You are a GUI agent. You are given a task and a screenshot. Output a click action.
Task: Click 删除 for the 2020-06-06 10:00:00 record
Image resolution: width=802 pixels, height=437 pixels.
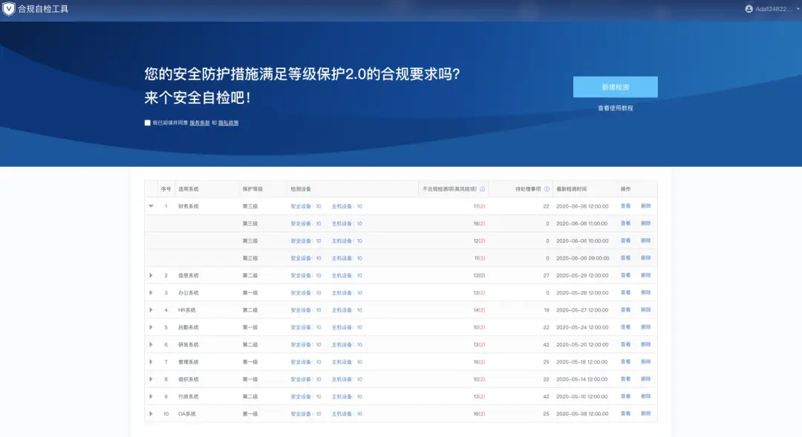[x=645, y=240]
